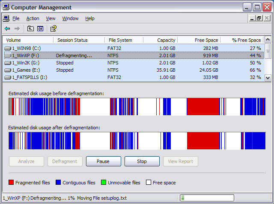
Task: Click the View Report button
Action: (181, 161)
